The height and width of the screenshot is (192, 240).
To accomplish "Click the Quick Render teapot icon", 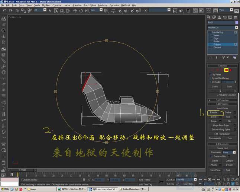I will point(237,11).
